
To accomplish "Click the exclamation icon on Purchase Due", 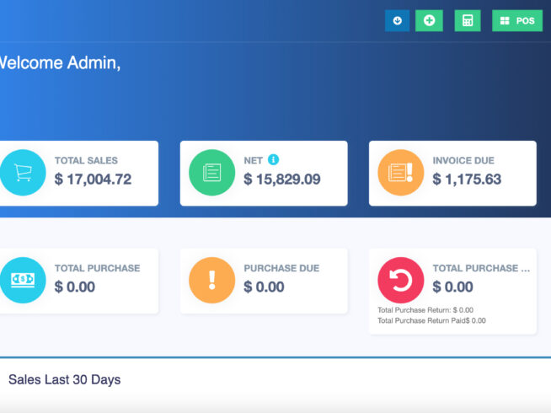I will [211, 280].
